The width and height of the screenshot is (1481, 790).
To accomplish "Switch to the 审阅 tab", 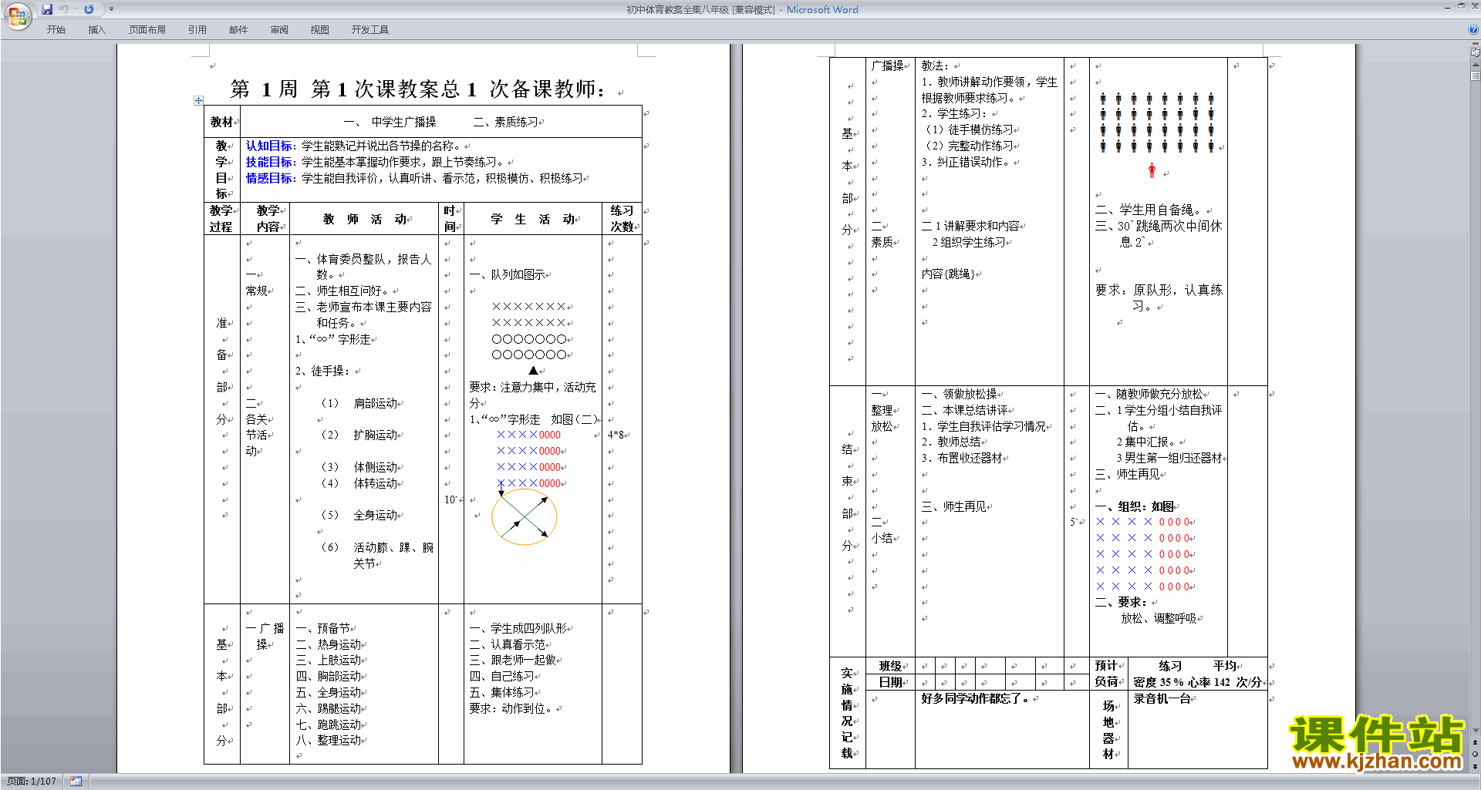I will coord(279,29).
